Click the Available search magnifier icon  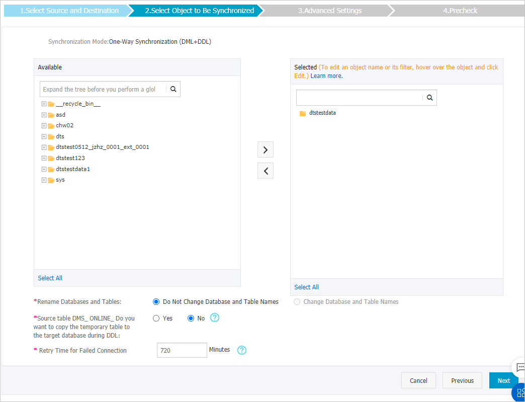tap(173, 89)
